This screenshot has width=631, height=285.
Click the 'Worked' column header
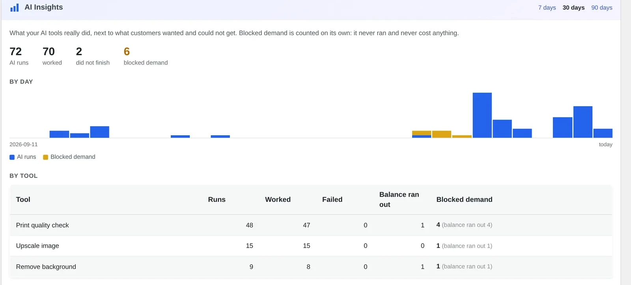tap(278, 199)
